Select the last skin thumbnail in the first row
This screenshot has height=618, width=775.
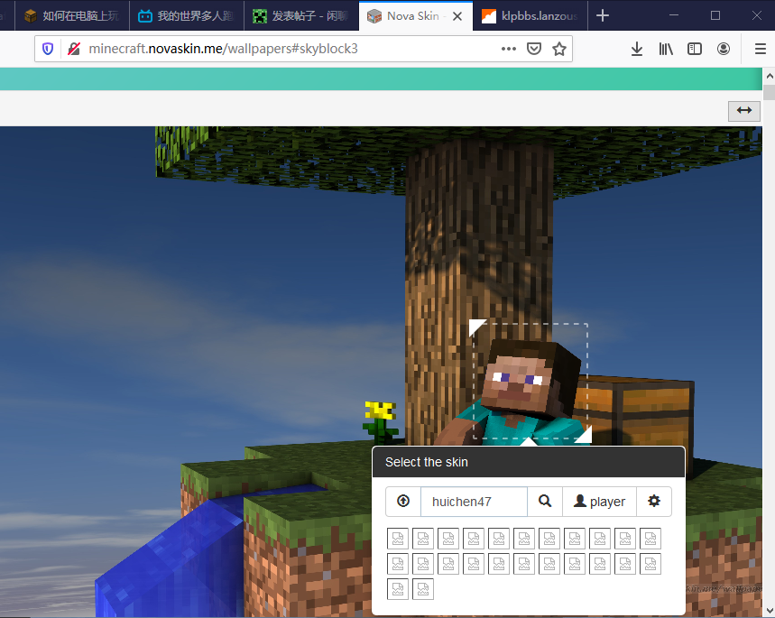650,539
